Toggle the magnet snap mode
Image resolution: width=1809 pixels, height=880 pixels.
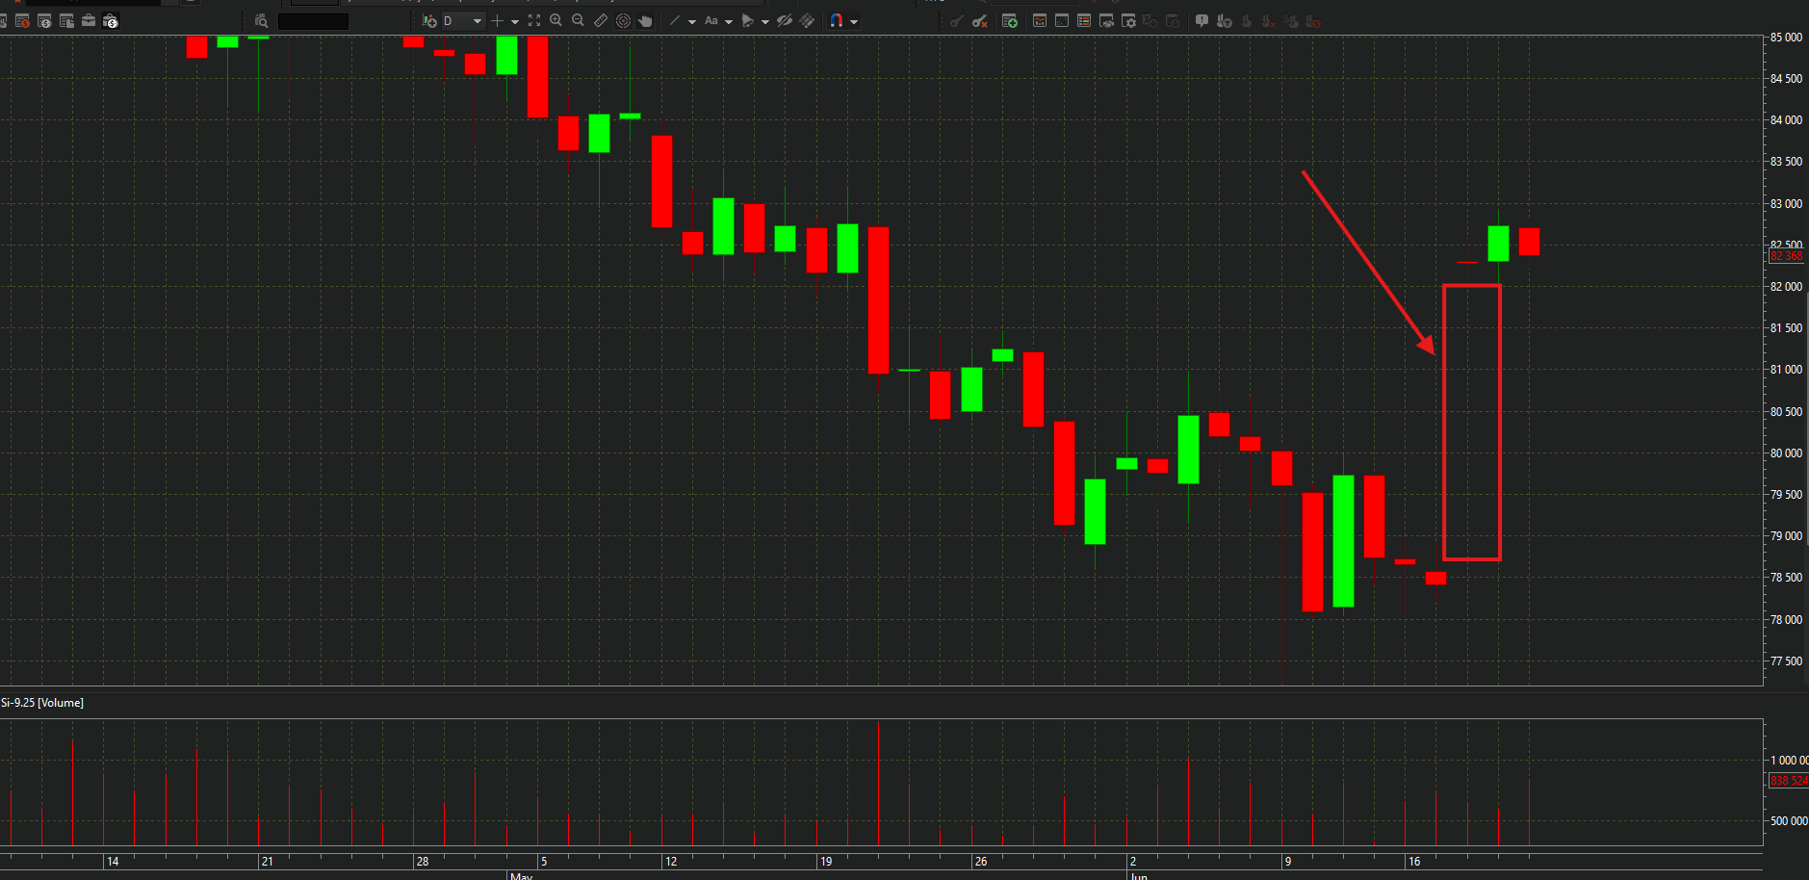point(837,20)
